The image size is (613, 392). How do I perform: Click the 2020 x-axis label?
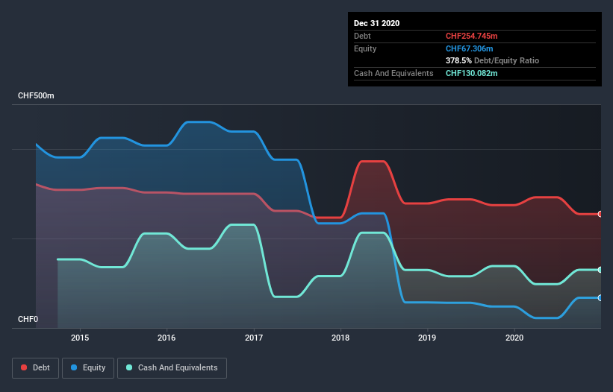point(514,338)
